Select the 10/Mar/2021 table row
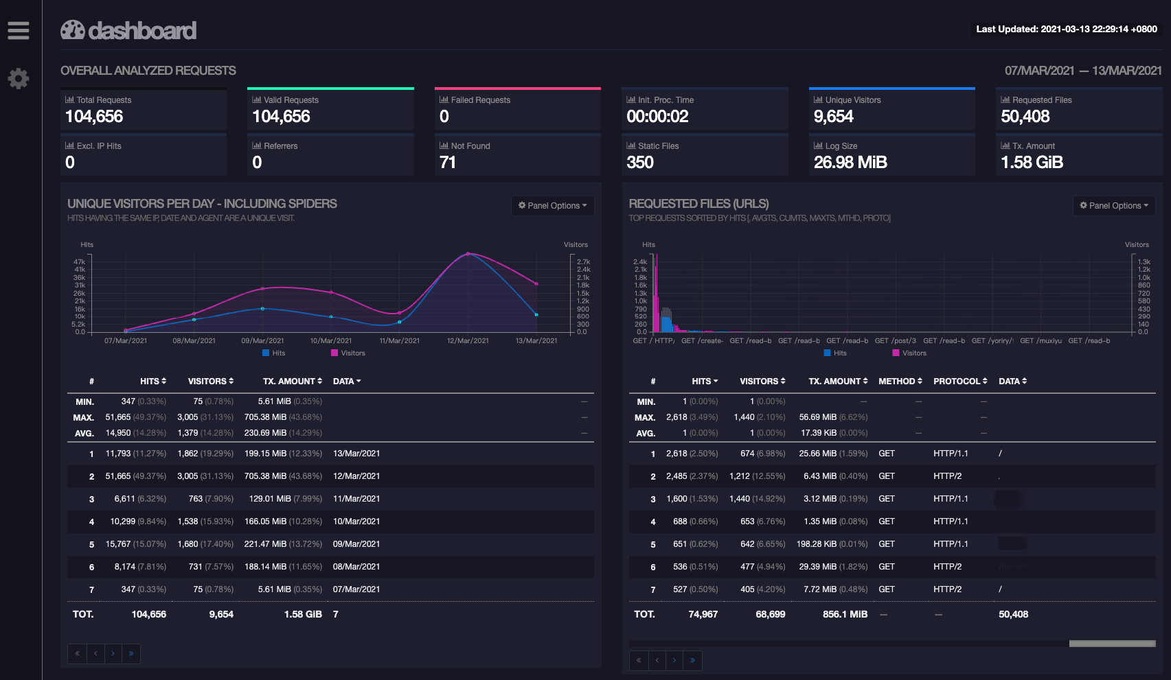 point(330,521)
